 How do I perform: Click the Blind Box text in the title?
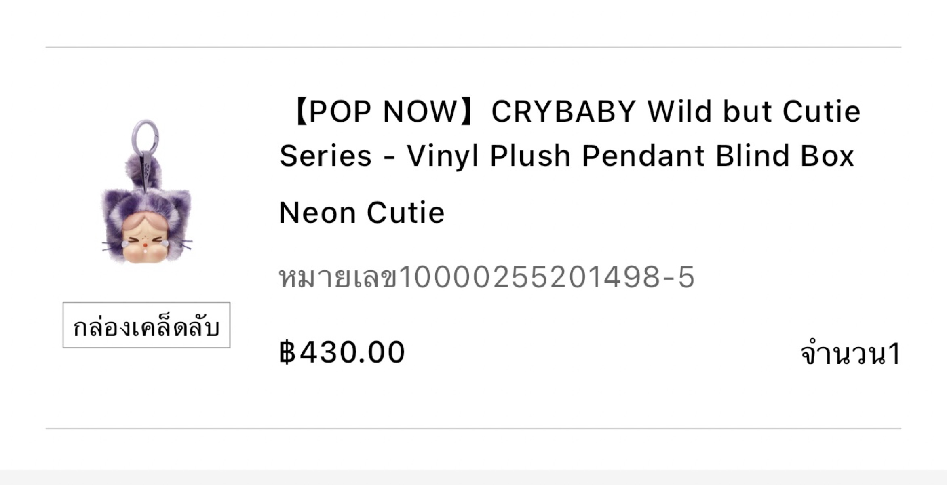784,156
